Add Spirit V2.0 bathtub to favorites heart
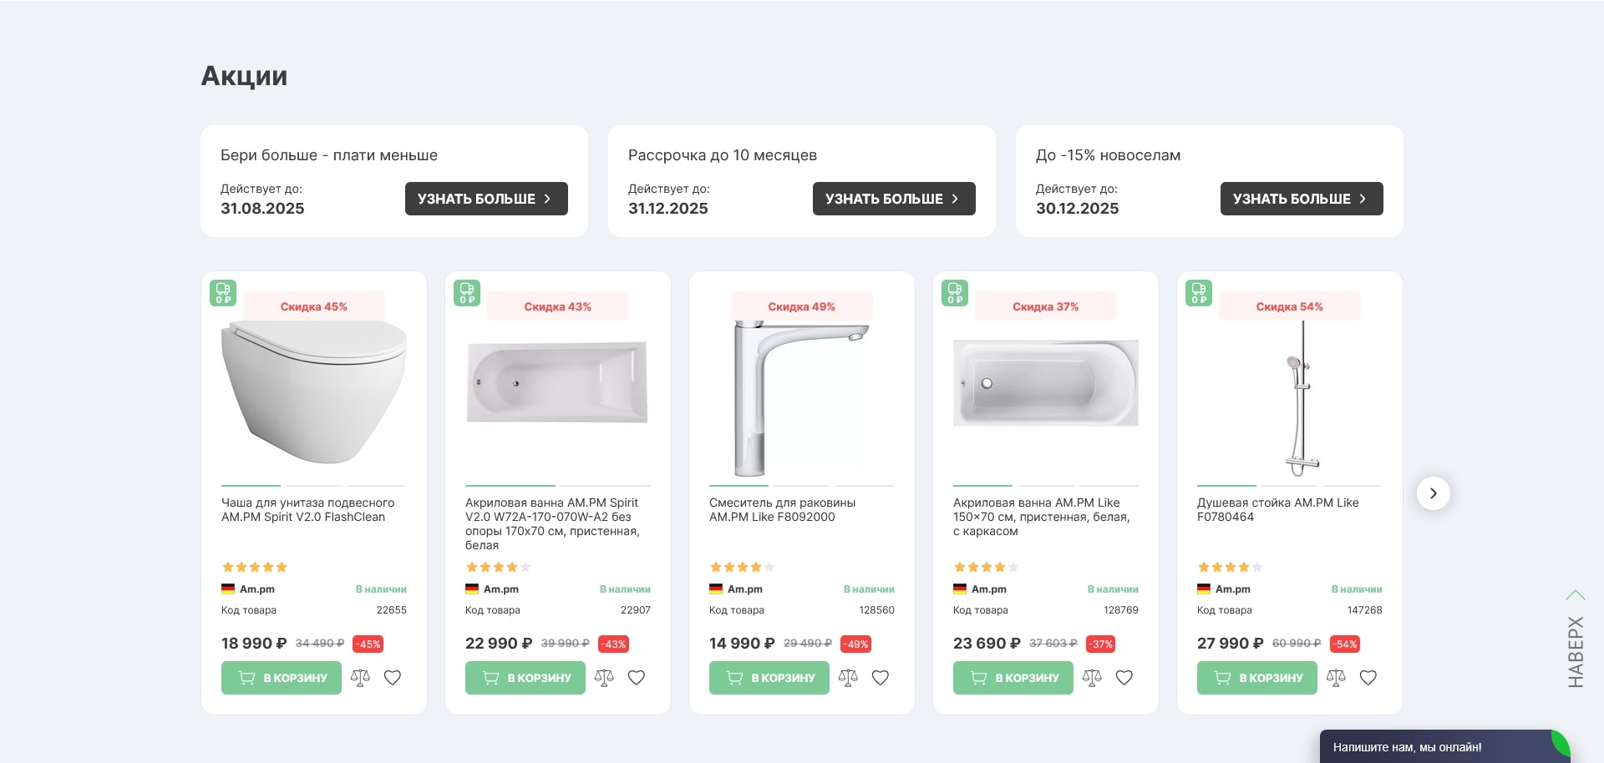Image resolution: width=1604 pixels, height=763 pixels. (637, 678)
